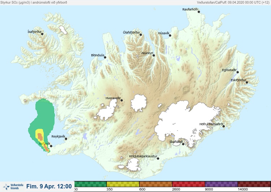
Task: Click the Hofsjökull glacier east of Hveravellir
Action: tap(139, 103)
